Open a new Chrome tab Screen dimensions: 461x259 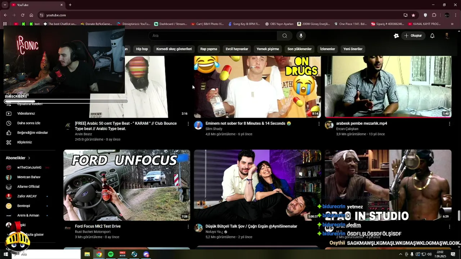click(x=70, y=5)
